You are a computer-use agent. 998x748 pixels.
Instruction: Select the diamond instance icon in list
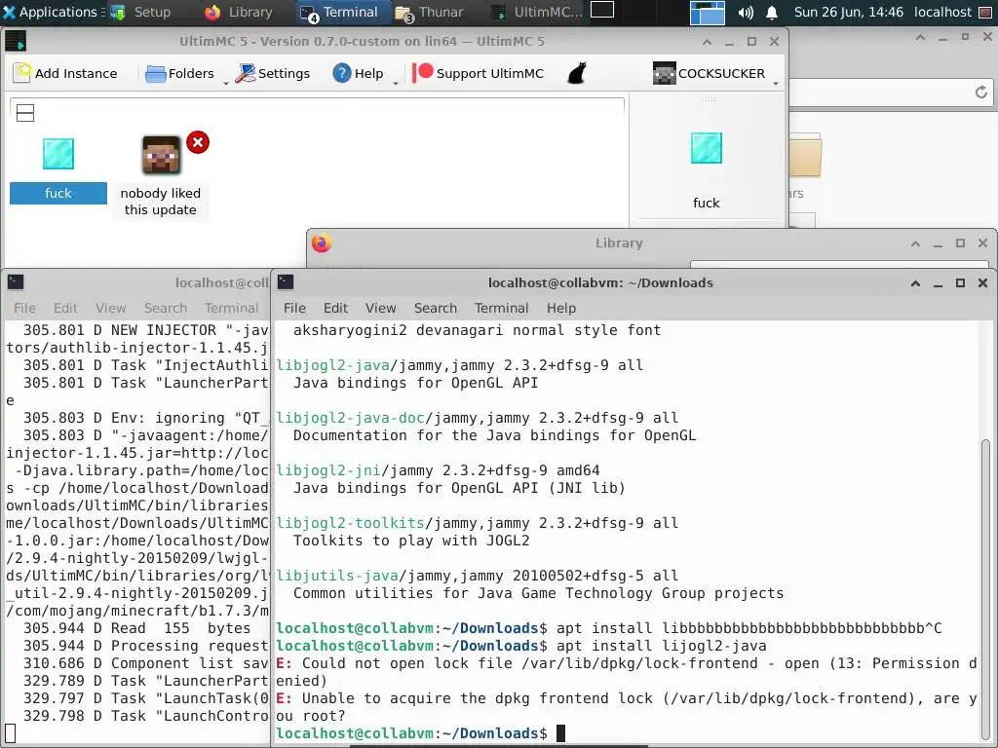click(58, 154)
